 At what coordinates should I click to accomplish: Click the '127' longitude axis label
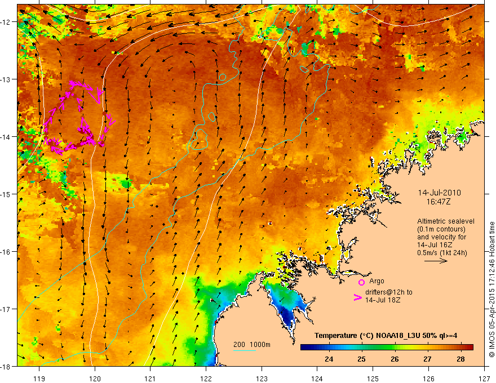click(x=484, y=378)
